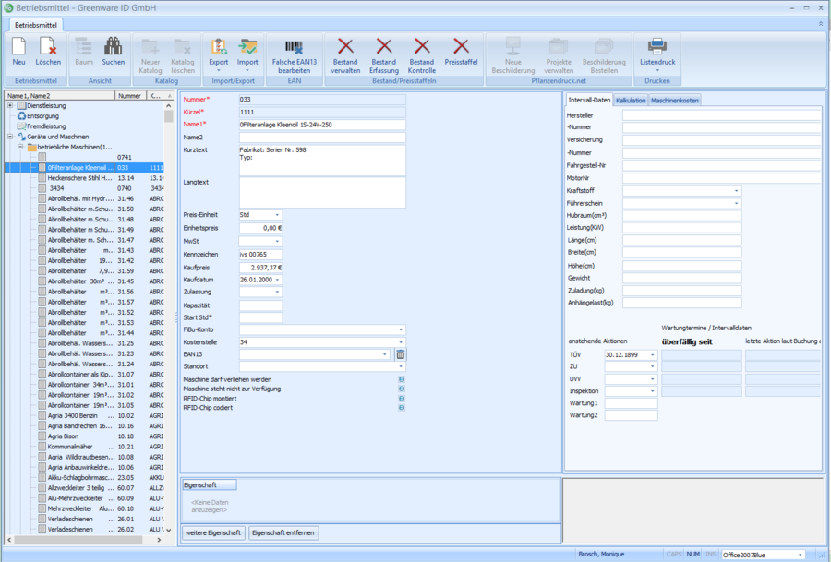Click the Geräte und Maschinen tool icon
Viewport: 831px width, 562px height.
(x=22, y=137)
